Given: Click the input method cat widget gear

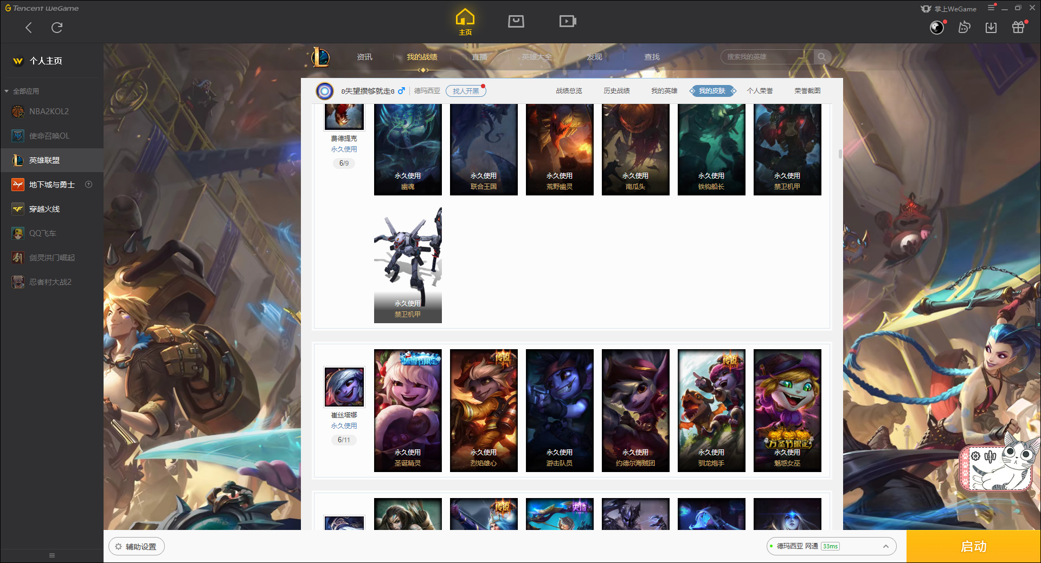Looking at the screenshot, I should tap(975, 456).
